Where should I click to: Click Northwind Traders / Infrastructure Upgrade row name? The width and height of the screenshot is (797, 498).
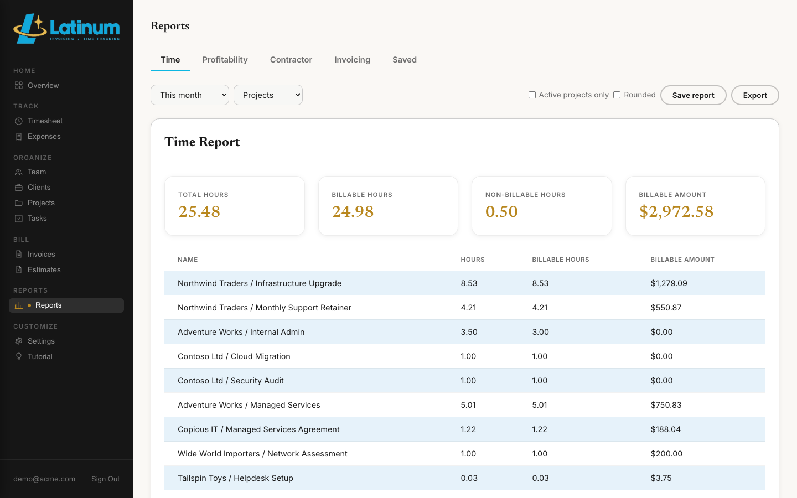260,283
